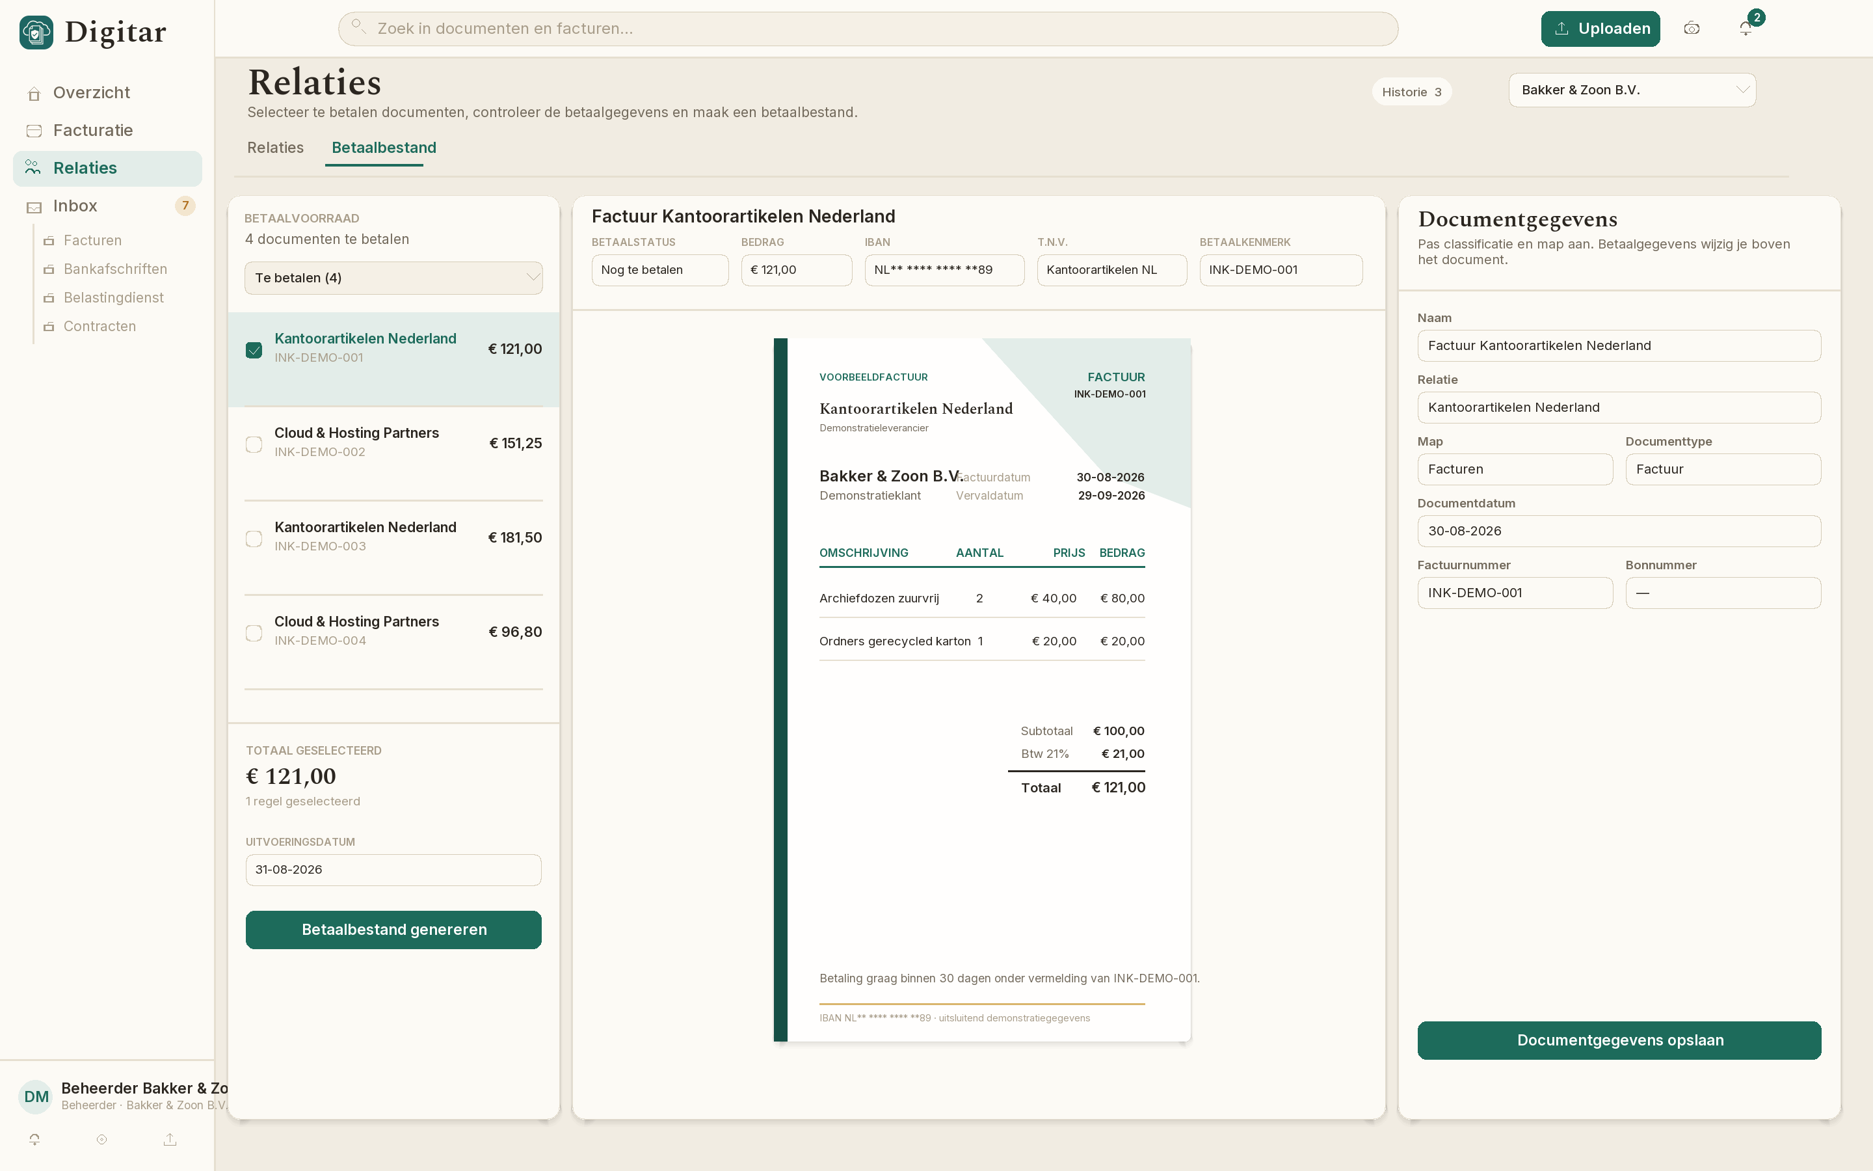Click the Uitvoeringsdatum 31-08-2026 field

tap(394, 870)
